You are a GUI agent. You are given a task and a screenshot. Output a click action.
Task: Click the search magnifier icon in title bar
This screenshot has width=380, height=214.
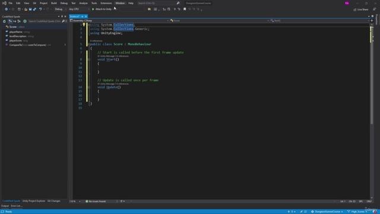pos(178,3)
